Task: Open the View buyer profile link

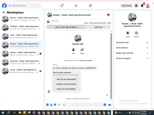Action: (86, 60)
